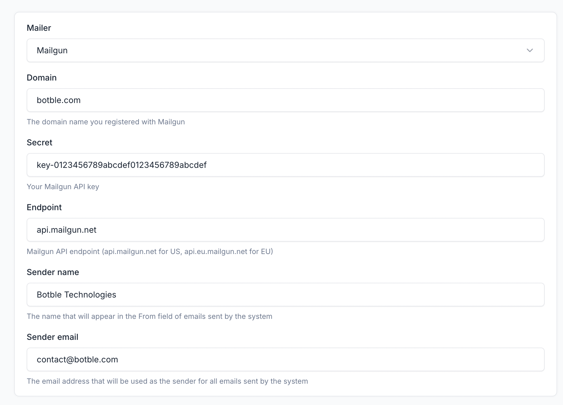Select the Endpoint input field
Image resolution: width=563 pixels, height=405 pixels.
285,230
